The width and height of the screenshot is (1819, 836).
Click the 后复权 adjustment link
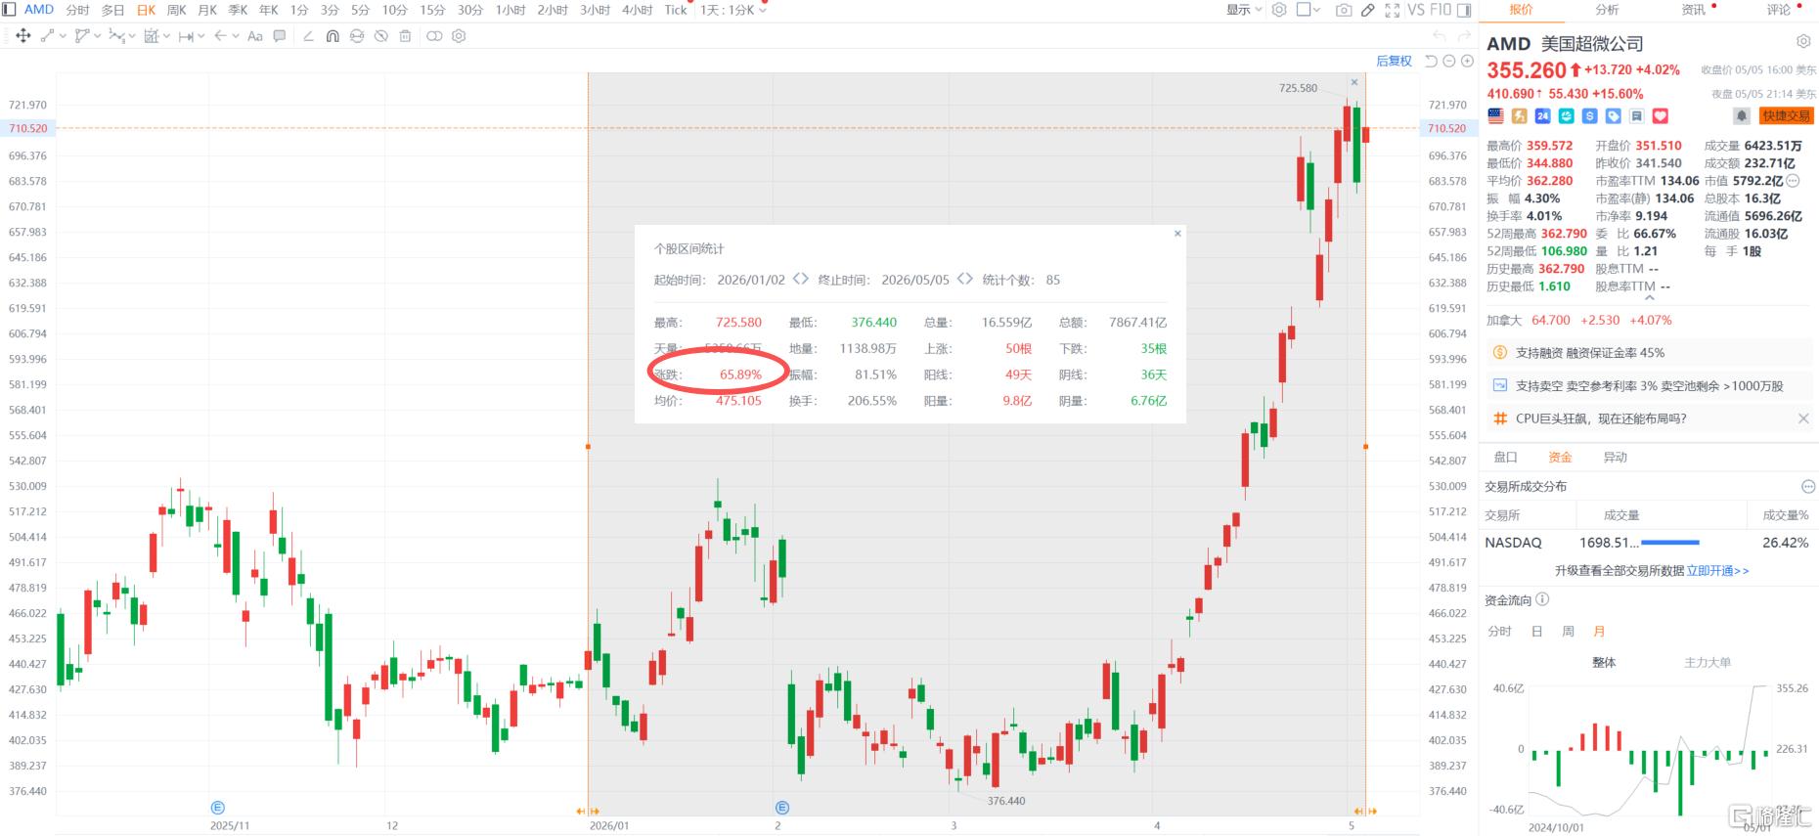[1394, 61]
